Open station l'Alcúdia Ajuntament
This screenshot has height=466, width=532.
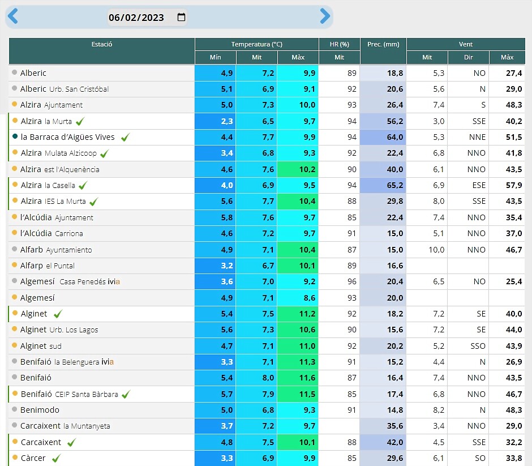pos(57,217)
